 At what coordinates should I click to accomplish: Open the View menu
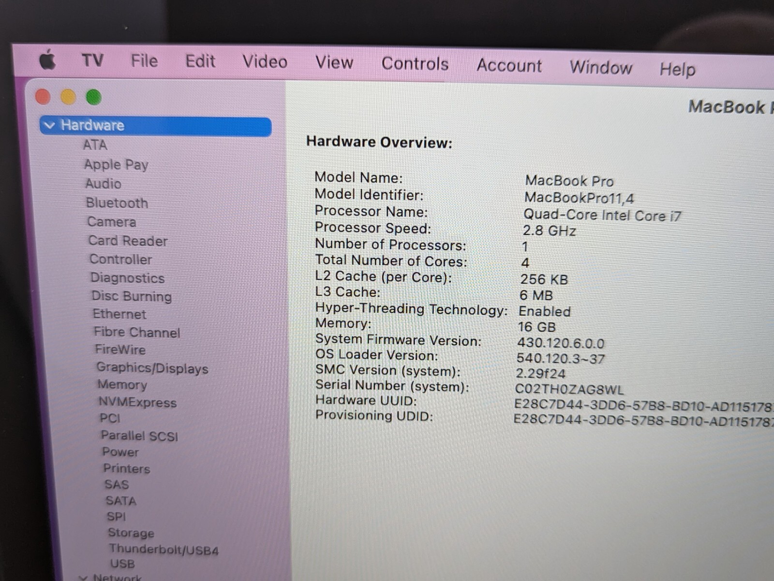click(x=334, y=62)
